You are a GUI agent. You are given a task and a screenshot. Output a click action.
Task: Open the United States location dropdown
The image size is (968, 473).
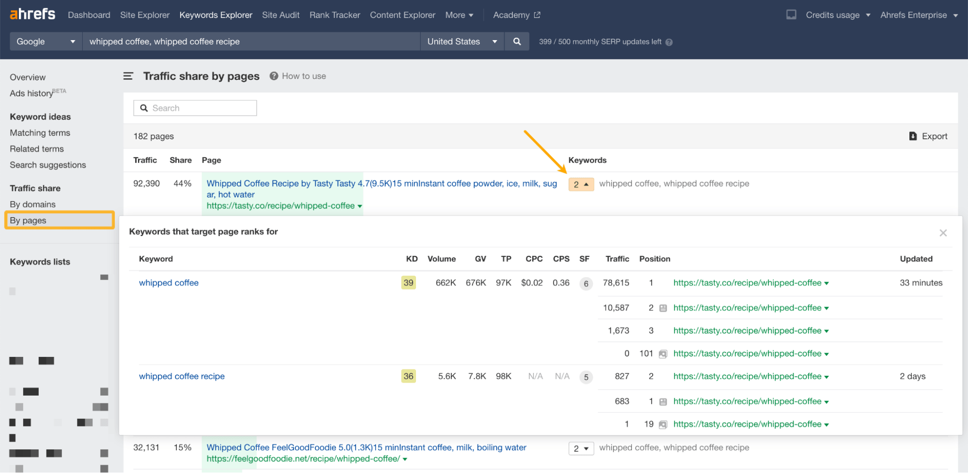point(495,41)
